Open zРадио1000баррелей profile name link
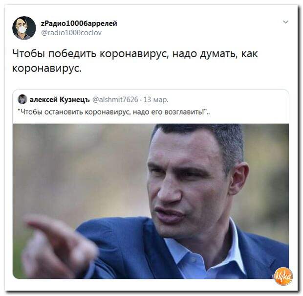This screenshot has width=303, height=296. pos(79,23)
